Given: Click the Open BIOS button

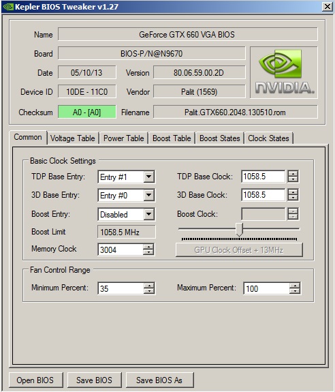Looking at the screenshot, I should [35, 380].
